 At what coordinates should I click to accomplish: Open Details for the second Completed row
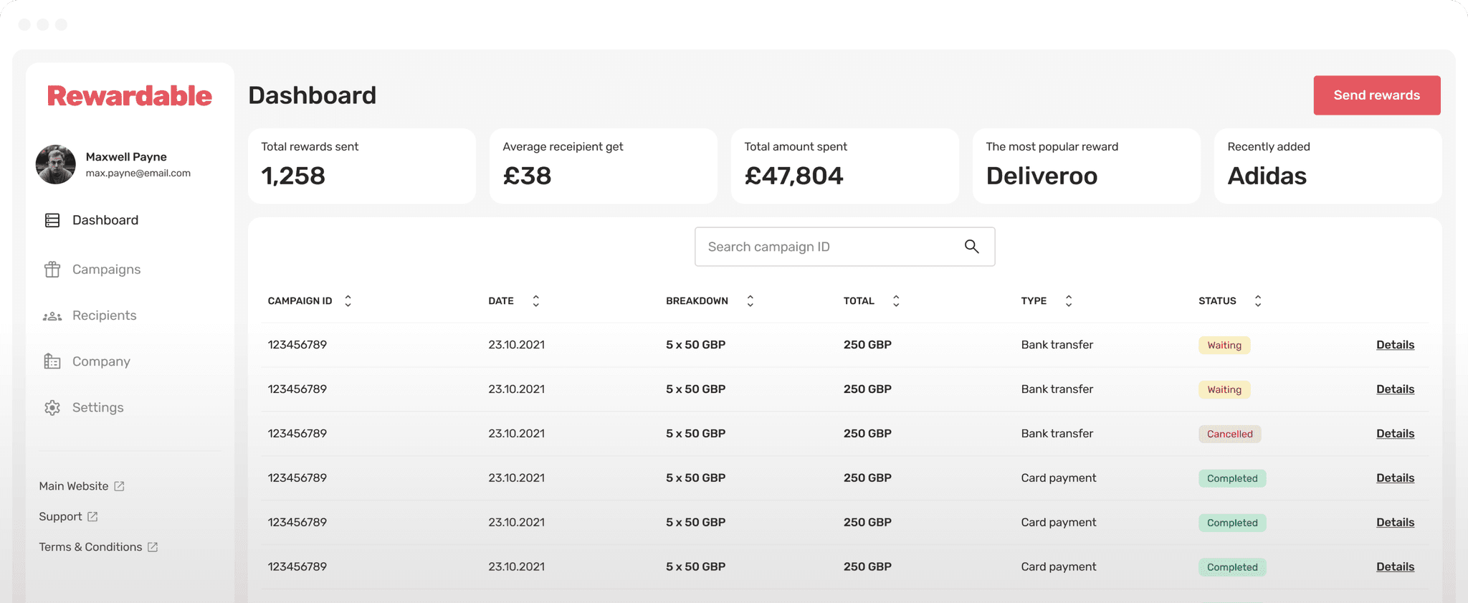tap(1395, 523)
